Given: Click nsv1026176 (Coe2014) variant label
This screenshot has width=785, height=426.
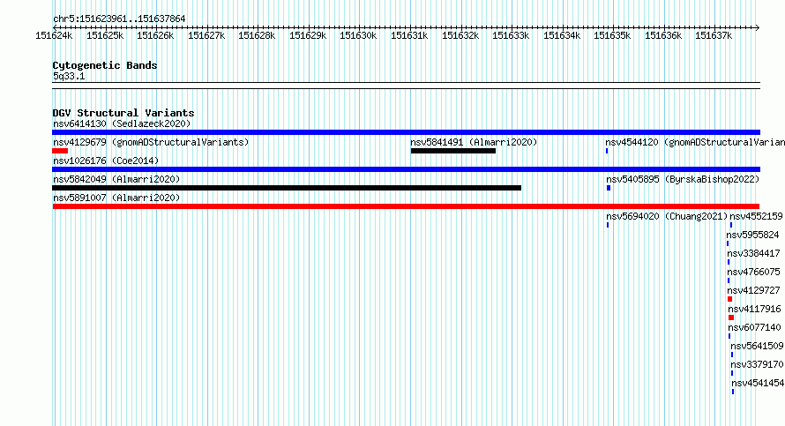Looking at the screenshot, I should [106, 161].
